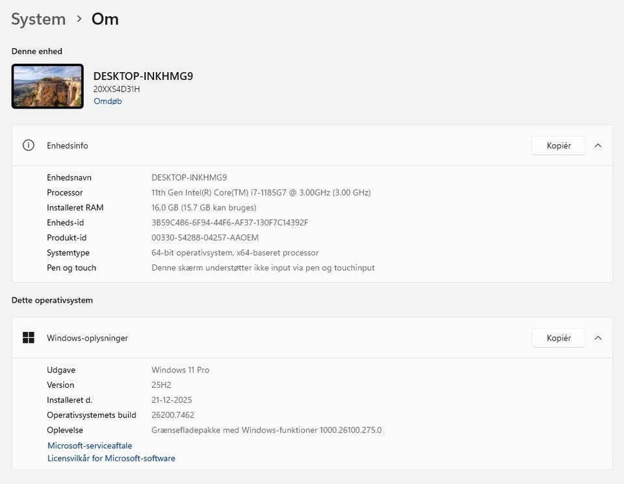624x484 pixels.
Task: Open Licensvilkår for Microsoft-software link
Action: 111,458
